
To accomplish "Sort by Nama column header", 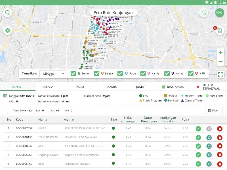I will click(x=43, y=120).
